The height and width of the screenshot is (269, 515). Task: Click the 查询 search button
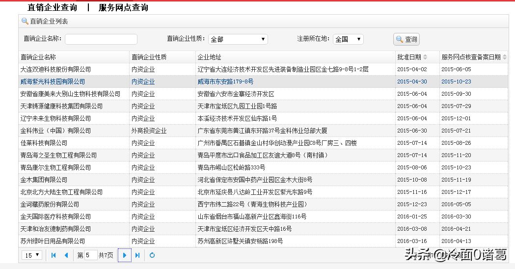(407, 39)
